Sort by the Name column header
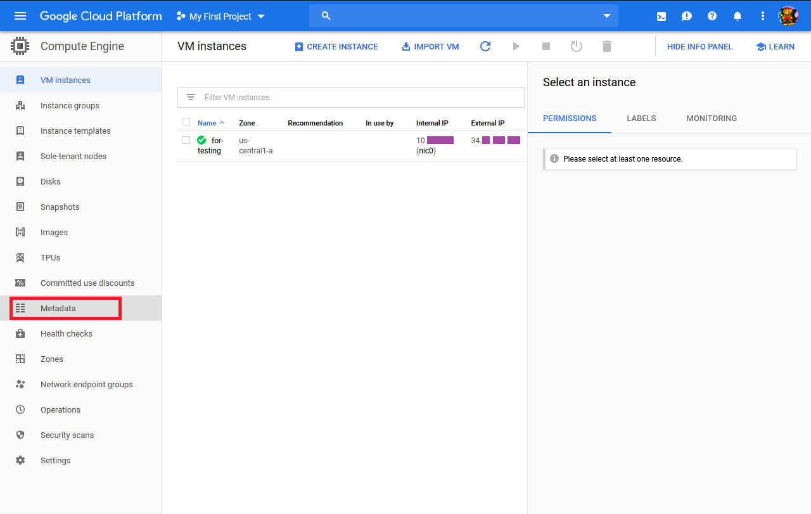 [x=211, y=123]
